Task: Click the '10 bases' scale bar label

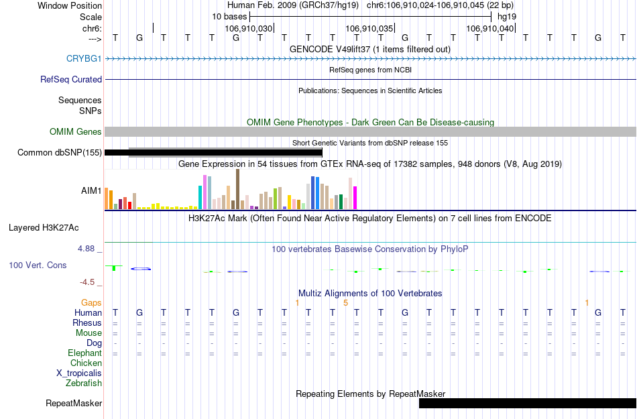Action: [229, 17]
